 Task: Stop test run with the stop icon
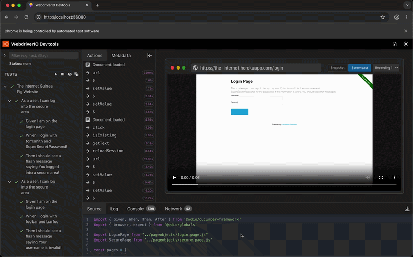click(x=62, y=74)
